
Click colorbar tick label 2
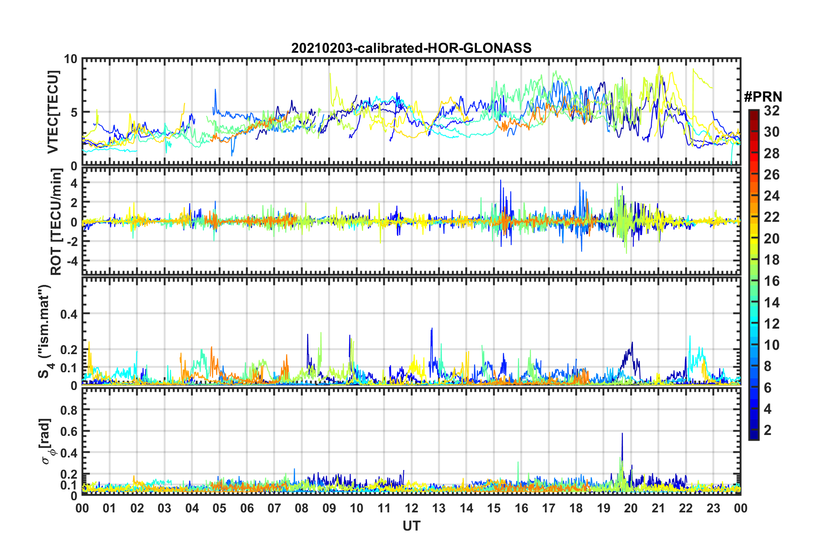point(768,430)
